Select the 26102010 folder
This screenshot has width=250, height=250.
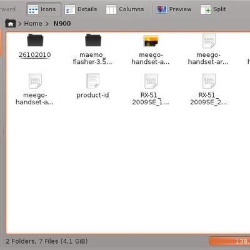click(x=35, y=46)
